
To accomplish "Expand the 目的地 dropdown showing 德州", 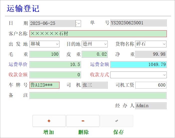I will click(x=105, y=44).
